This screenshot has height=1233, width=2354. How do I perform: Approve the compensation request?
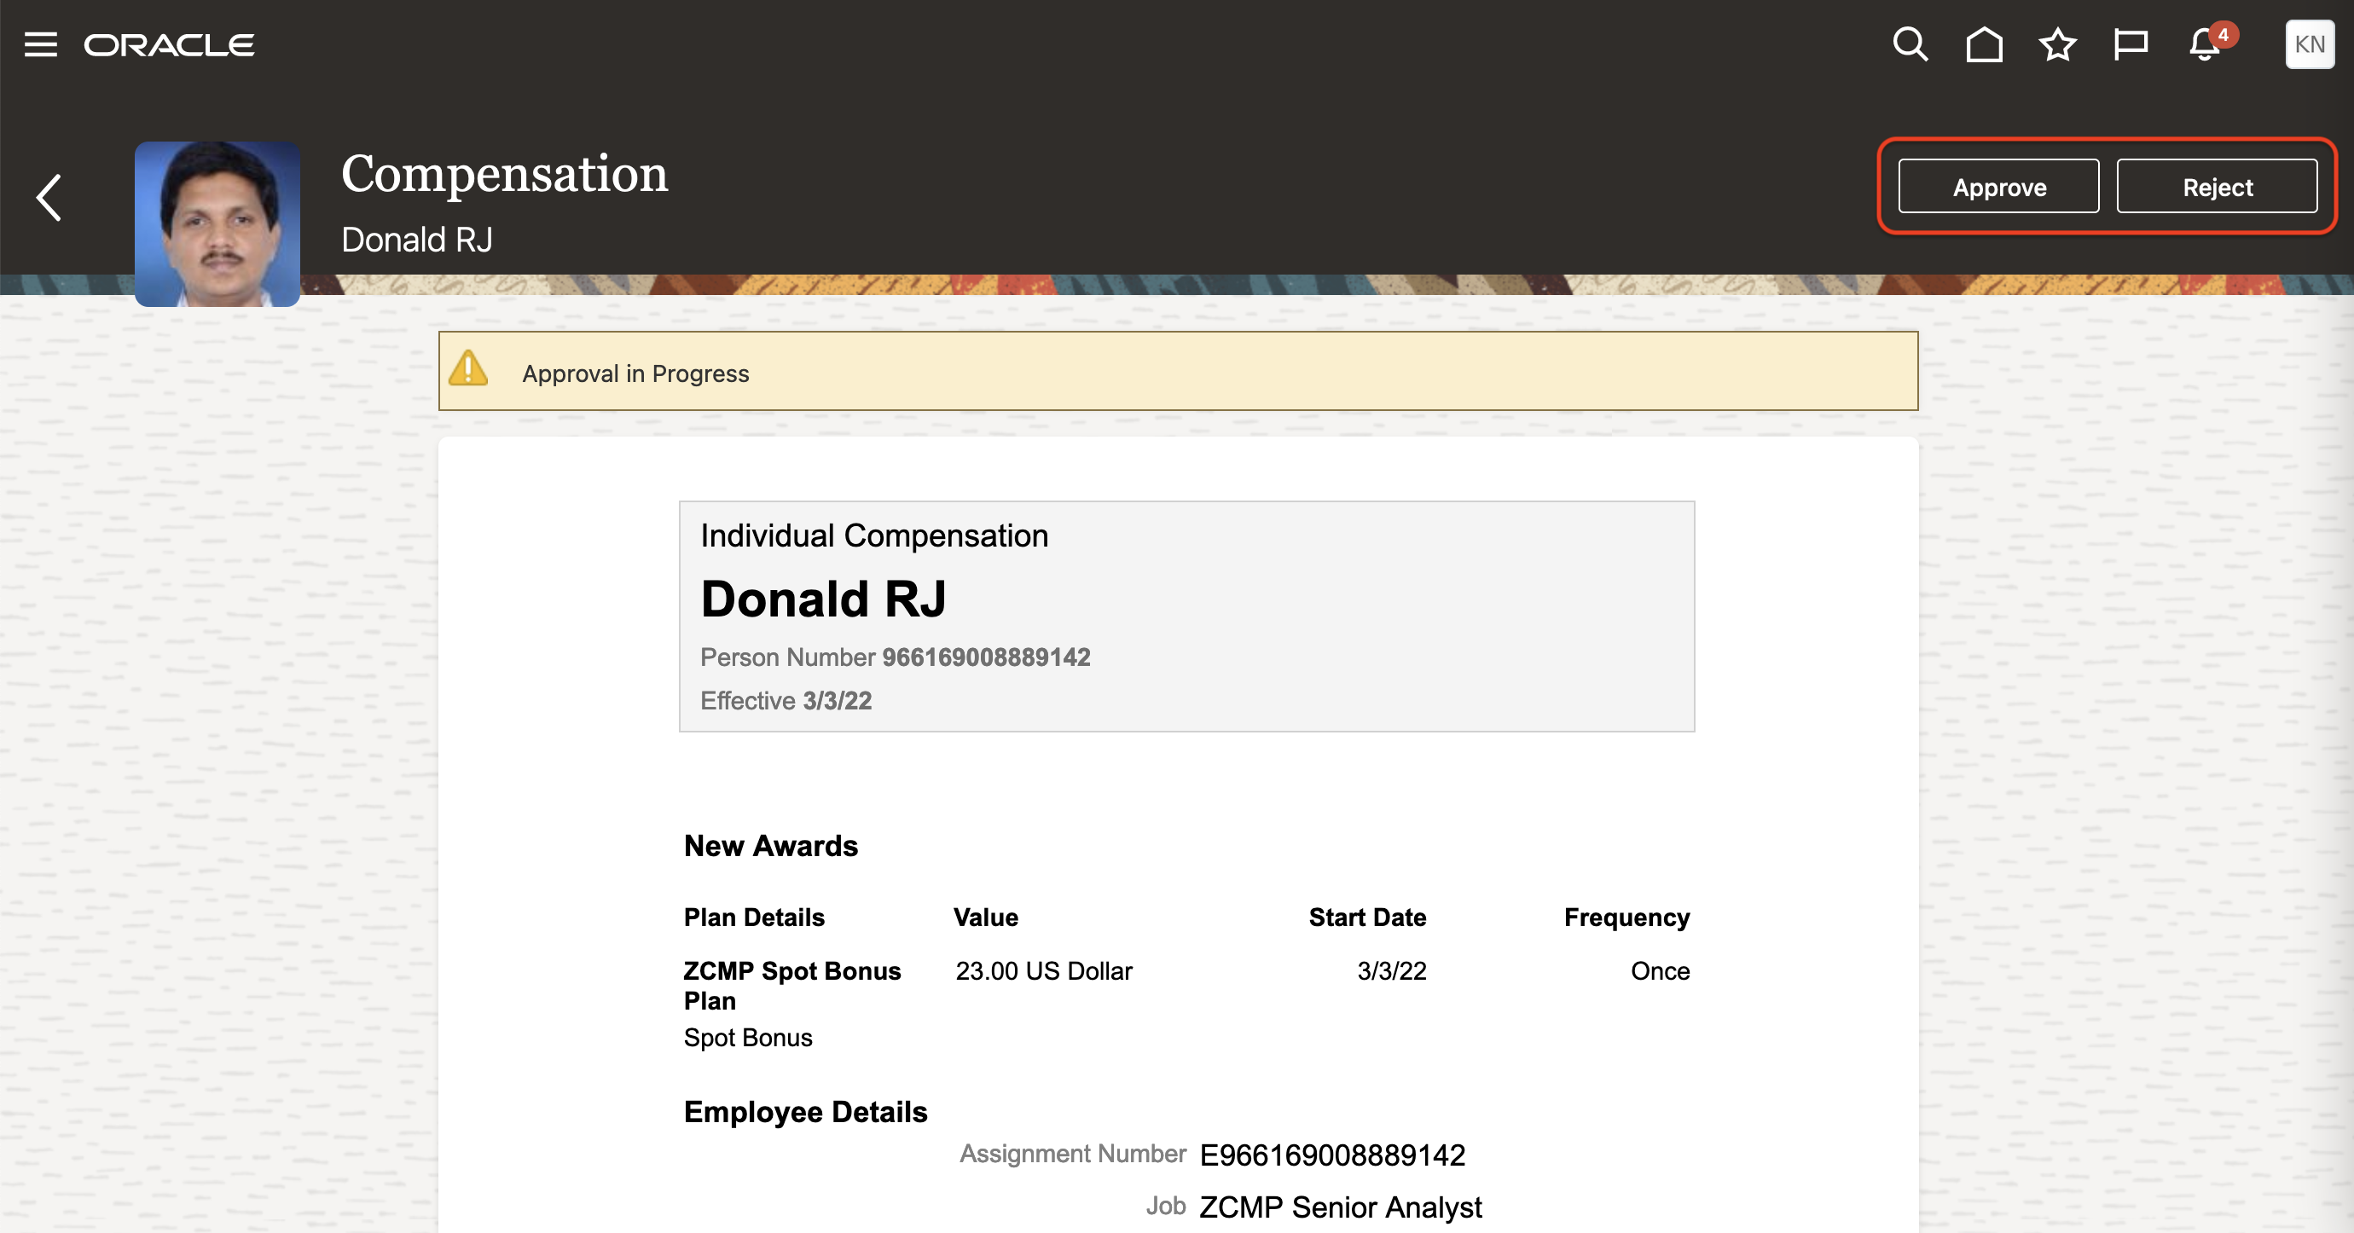(x=1998, y=187)
